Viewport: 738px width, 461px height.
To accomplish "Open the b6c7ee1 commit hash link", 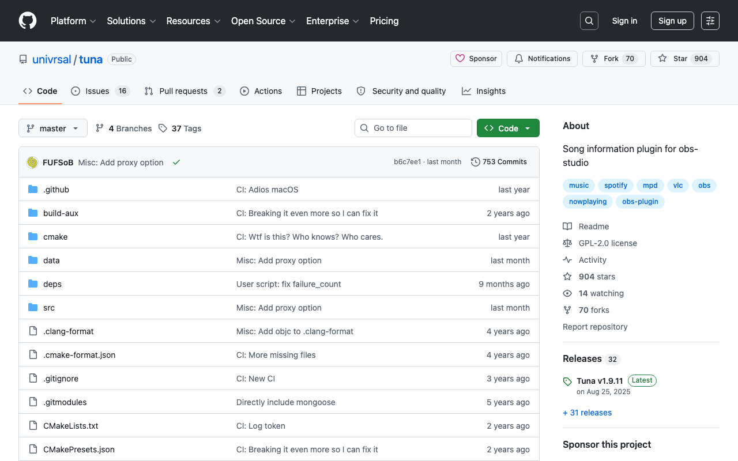I will pyautogui.click(x=407, y=162).
